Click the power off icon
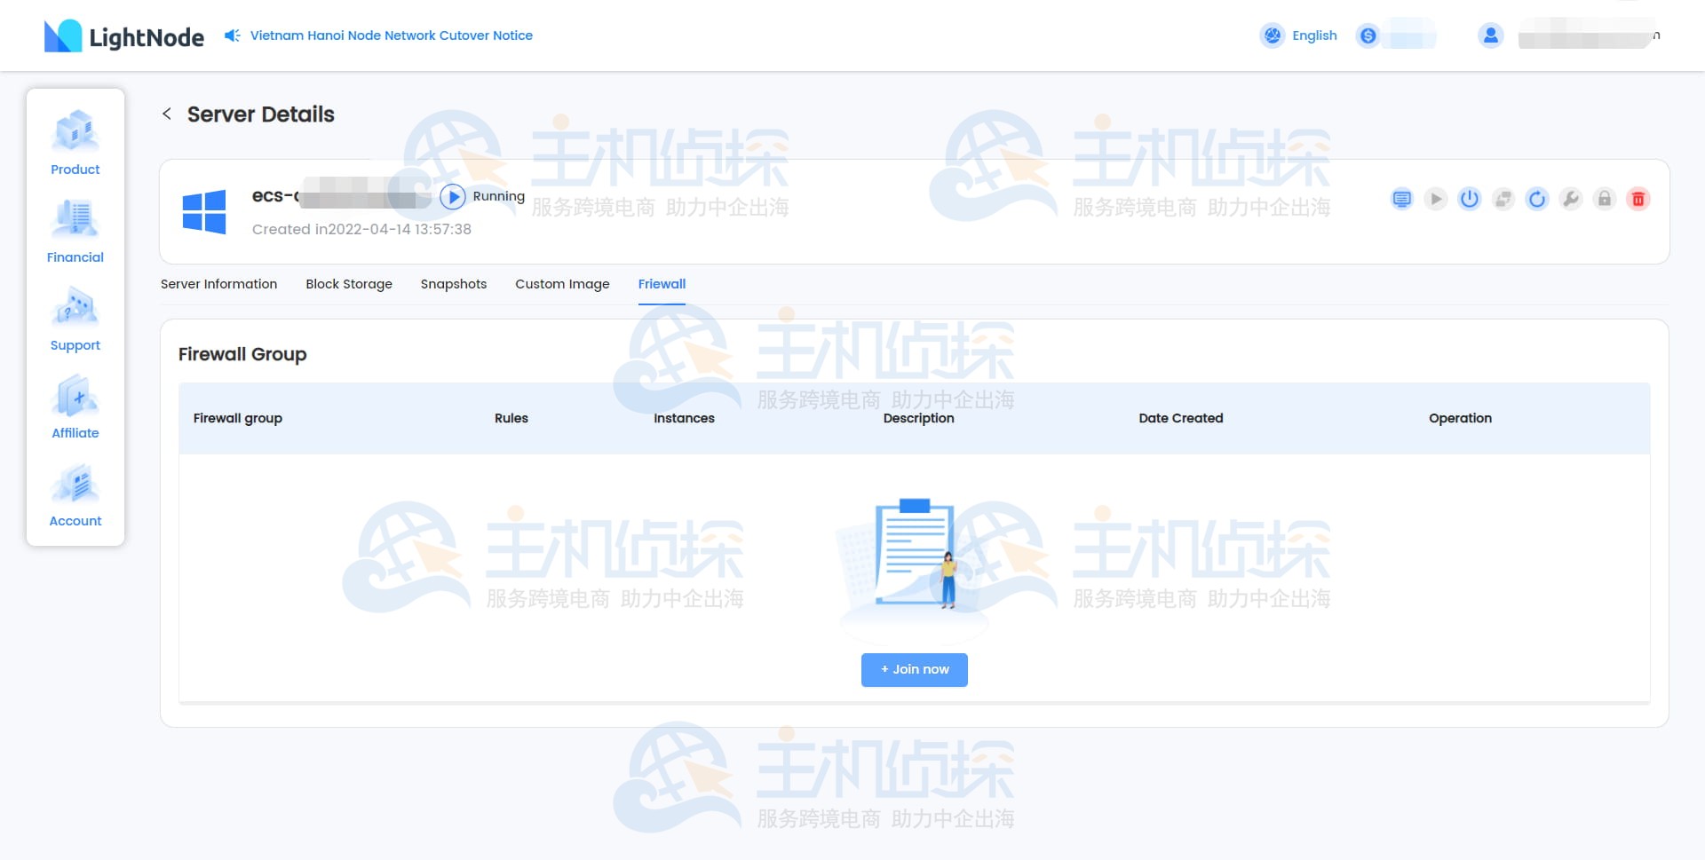This screenshot has width=1705, height=860. [1470, 199]
